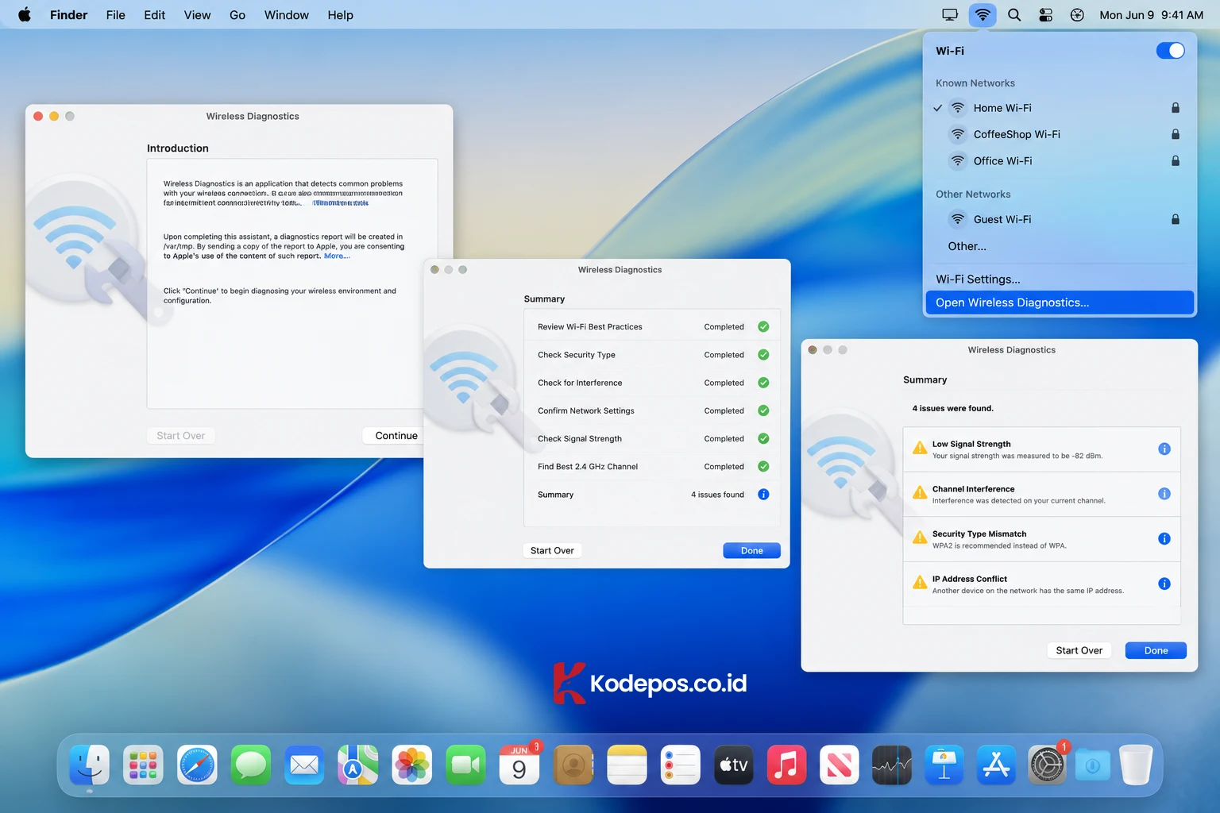The width and height of the screenshot is (1220, 813).
Task: Open Notes from the Dock
Action: [627, 765]
